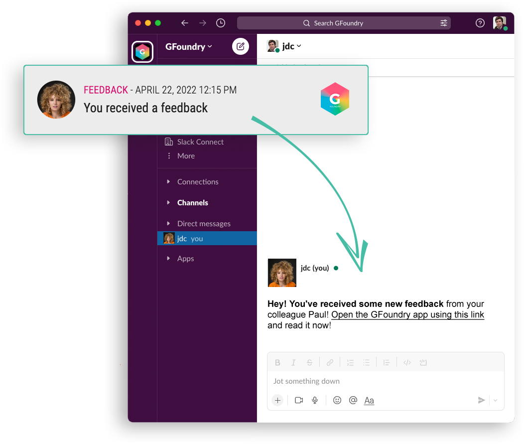Toggle the Aa formatting toolbar
The image size is (524, 444).
[369, 400]
